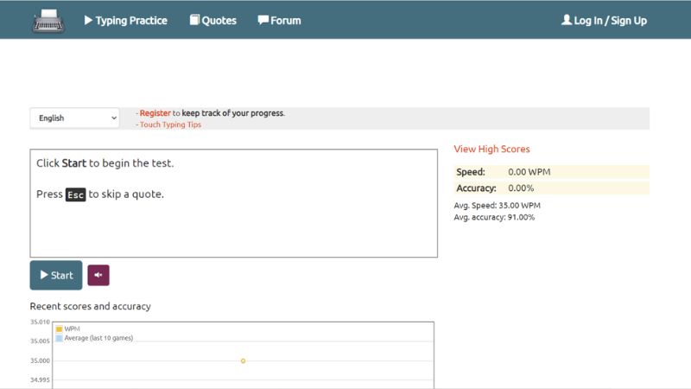Mute sound with the purple speaker button
Image resolution: width=691 pixels, height=389 pixels.
98,276
